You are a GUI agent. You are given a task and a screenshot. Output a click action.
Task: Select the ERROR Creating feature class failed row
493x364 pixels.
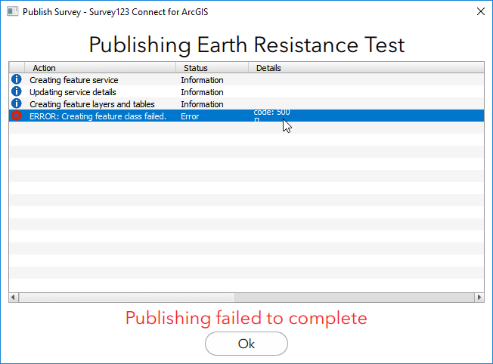tap(98, 116)
